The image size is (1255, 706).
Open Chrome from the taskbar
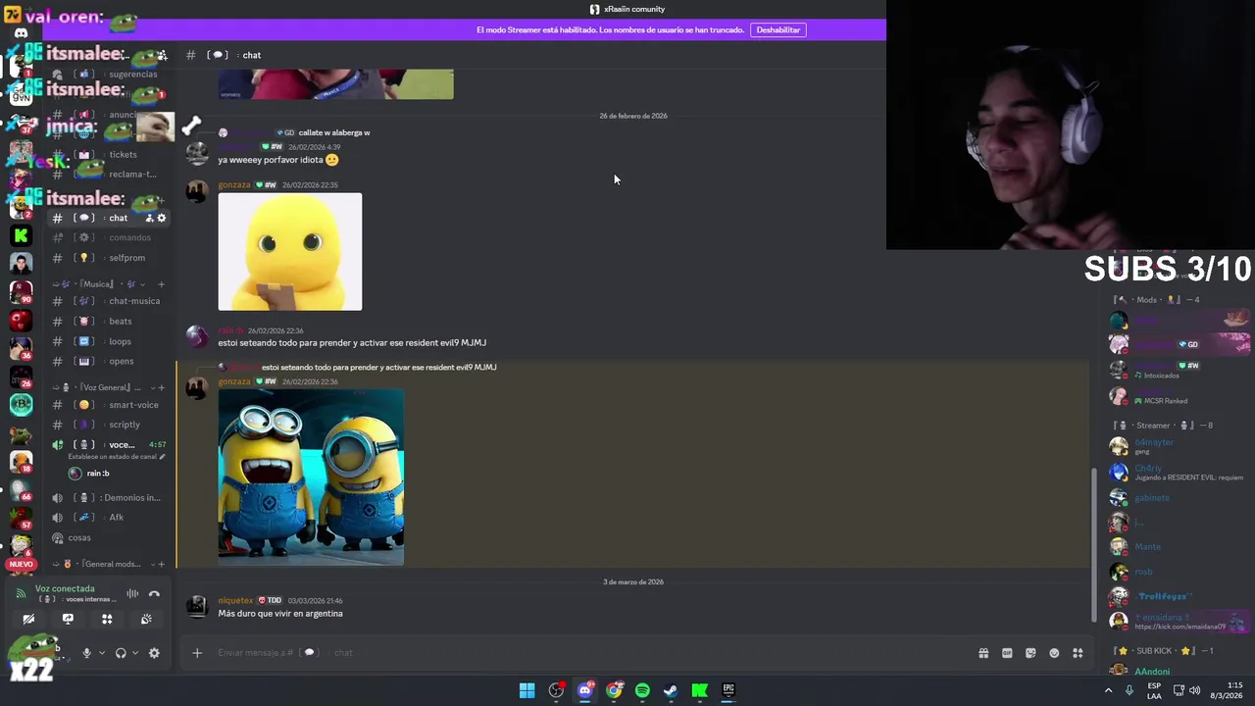[614, 690]
